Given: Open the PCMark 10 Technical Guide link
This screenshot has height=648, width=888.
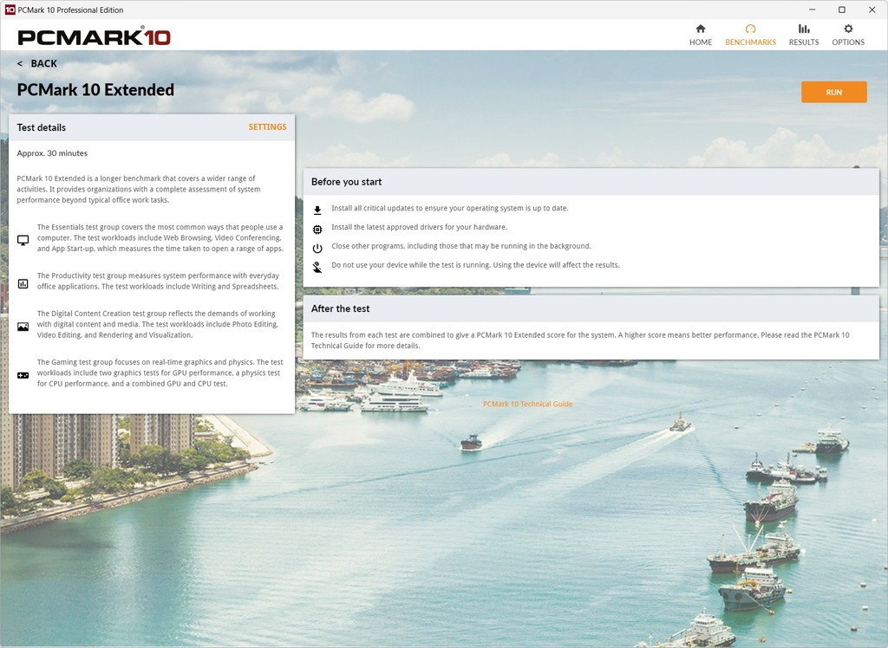Looking at the screenshot, I should (527, 404).
